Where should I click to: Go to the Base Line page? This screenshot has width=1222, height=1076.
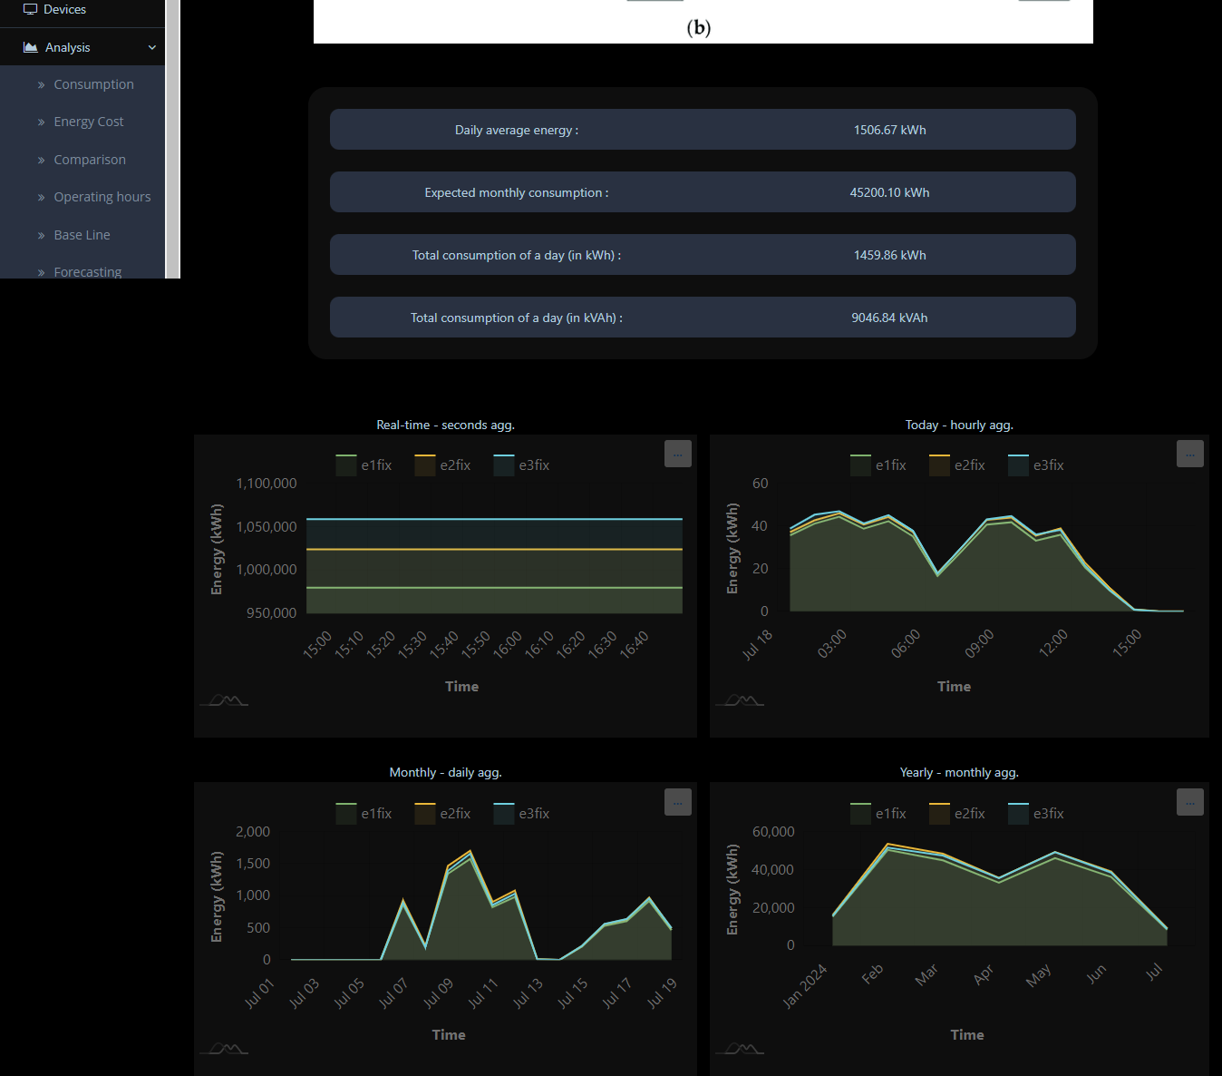pyautogui.click(x=82, y=235)
